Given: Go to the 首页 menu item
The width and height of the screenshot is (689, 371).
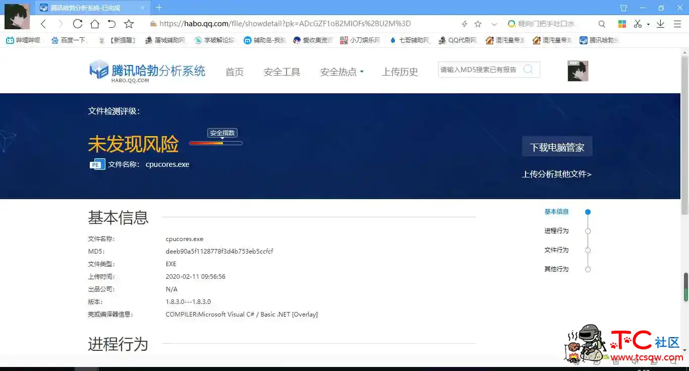Looking at the screenshot, I should (235, 72).
